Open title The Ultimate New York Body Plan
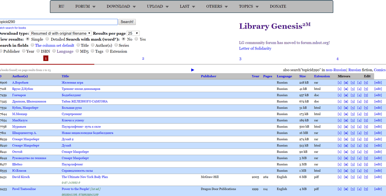Image resolution: width=386 pixels, height=196 pixels. (x=85, y=177)
